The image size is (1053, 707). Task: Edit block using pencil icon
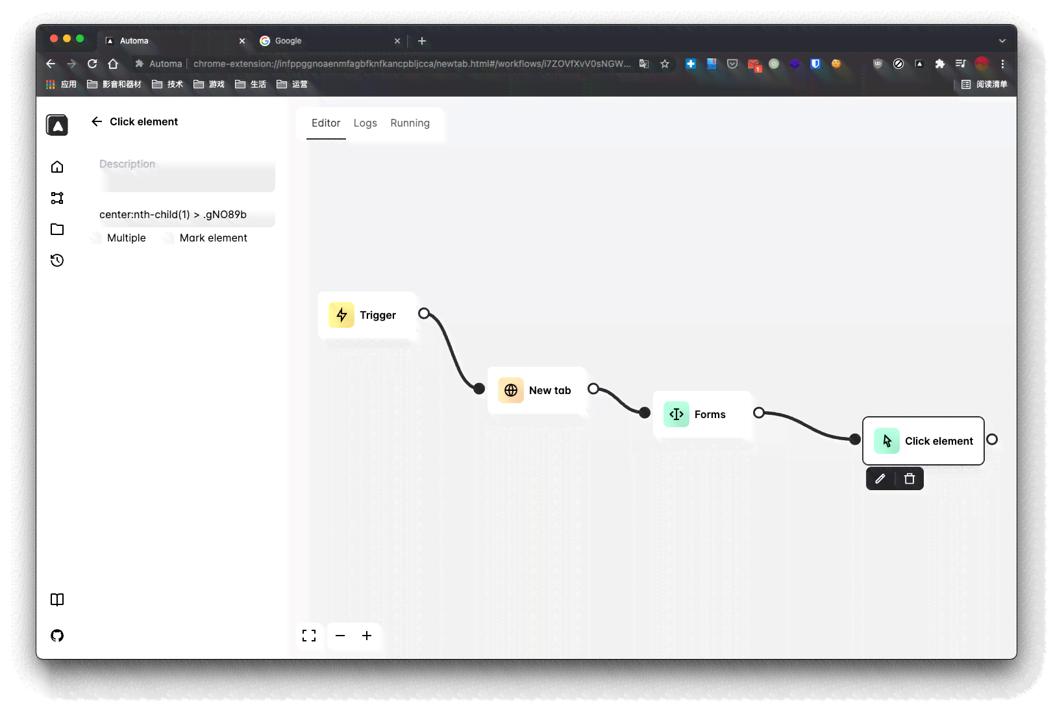[x=880, y=478]
